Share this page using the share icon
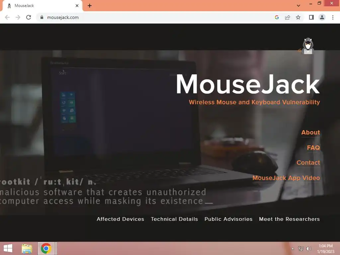 click(x=288, y=17)
